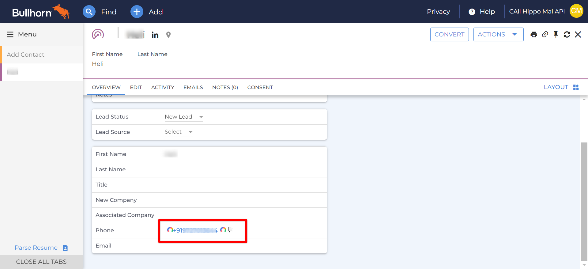The width and height of the screenshot is (588, 269).
Task: Click the Help label
Action: coord(487,12)
